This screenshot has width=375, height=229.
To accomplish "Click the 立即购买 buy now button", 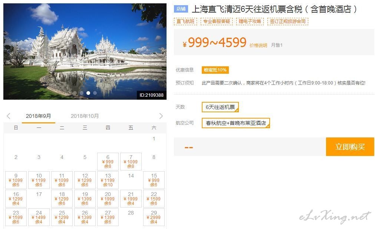I will pos(350,147).
